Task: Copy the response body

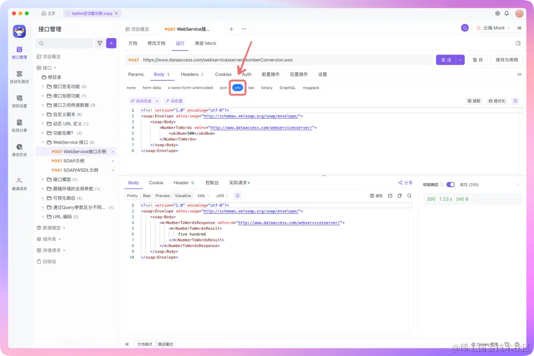Action: point(400,196)
